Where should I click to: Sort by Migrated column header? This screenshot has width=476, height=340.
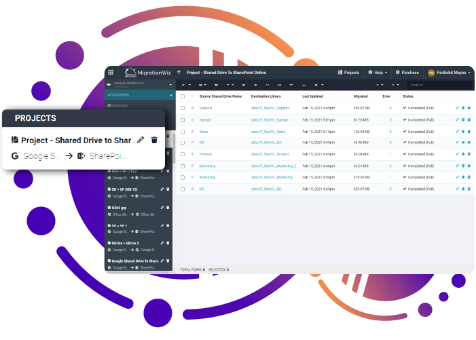(x=361, y=96)
